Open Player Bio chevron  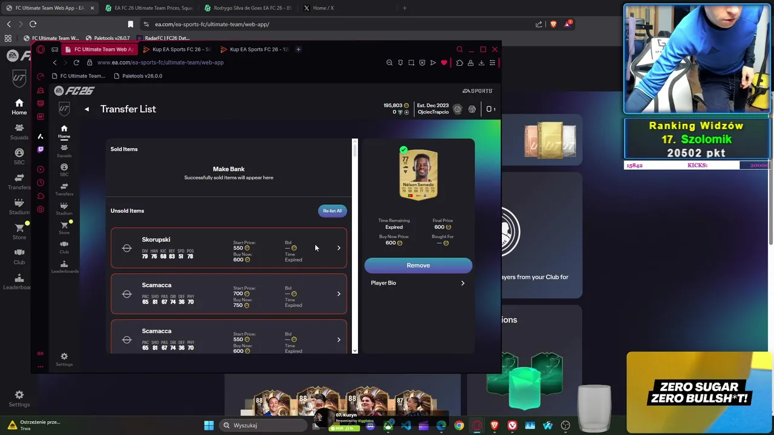463,283
